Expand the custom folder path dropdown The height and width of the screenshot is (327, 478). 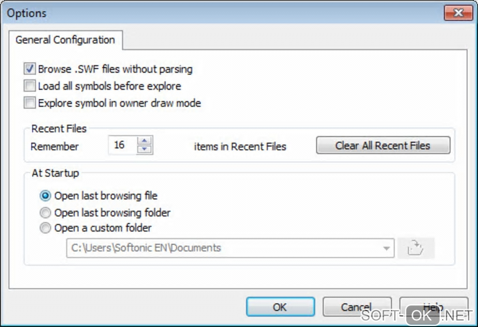[x=387, y=248]
